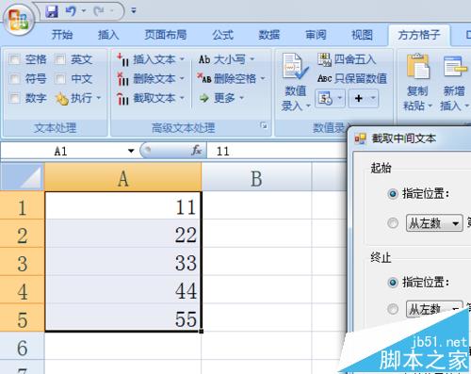Expand the 更多 dropdown arrow

coord(242,98)
